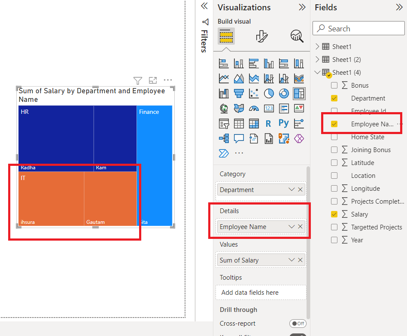407x336 pixels.
Task: Expand the Sheet1 table
Action: [317, 46]
